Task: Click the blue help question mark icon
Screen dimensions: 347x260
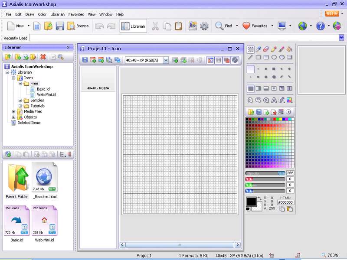Action: pos(320,26)
